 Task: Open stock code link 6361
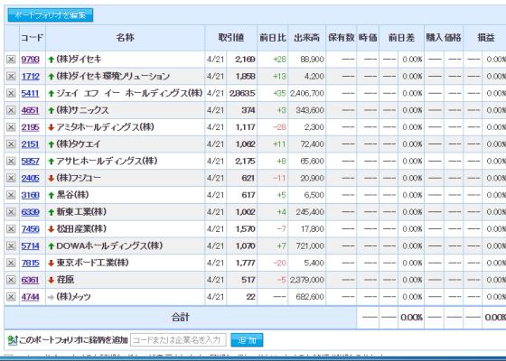[x=31, y=280]
